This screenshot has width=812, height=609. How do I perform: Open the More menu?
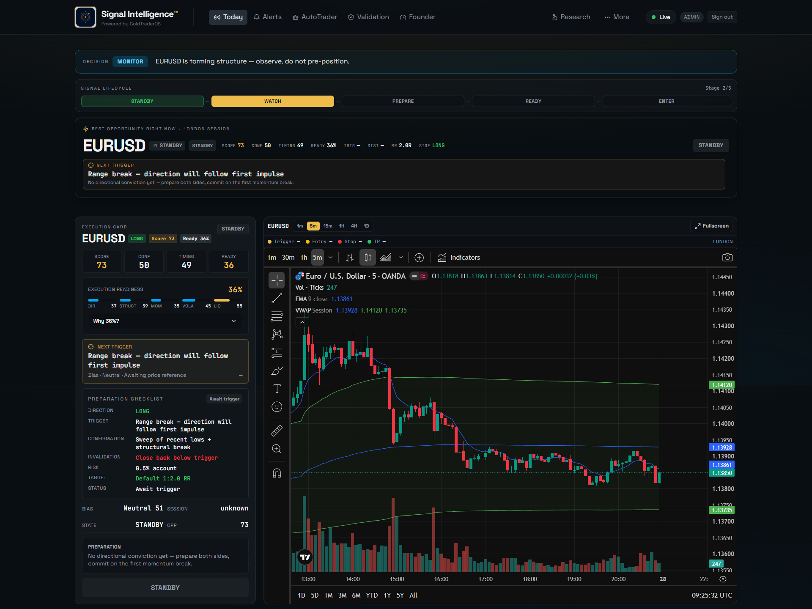tap(617, 17)
